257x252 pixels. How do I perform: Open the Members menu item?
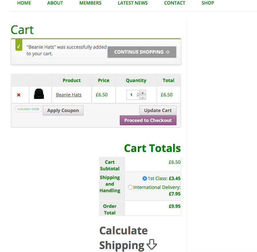(x=90, y=3)
